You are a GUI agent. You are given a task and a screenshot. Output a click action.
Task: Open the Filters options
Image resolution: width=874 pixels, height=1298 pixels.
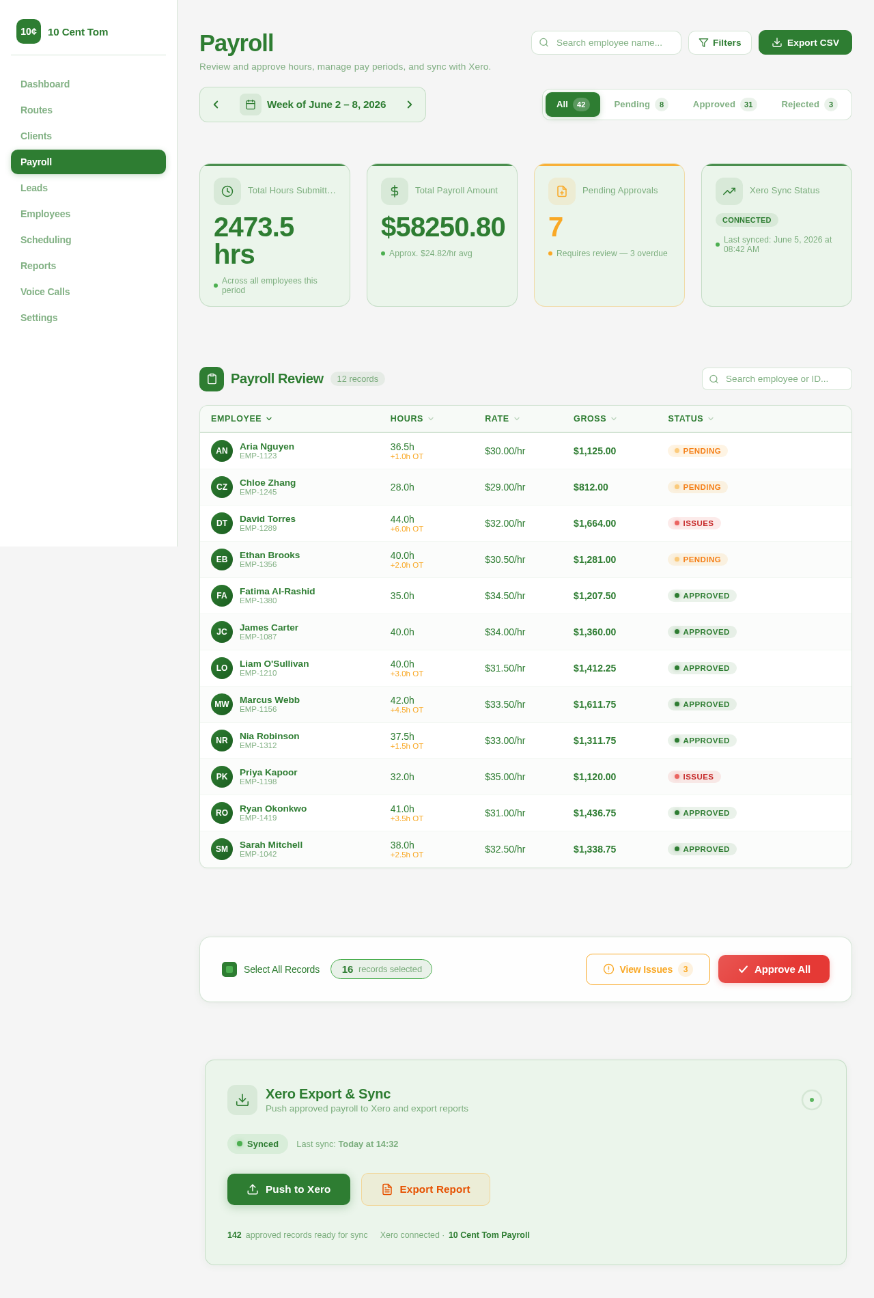(720, 42)
